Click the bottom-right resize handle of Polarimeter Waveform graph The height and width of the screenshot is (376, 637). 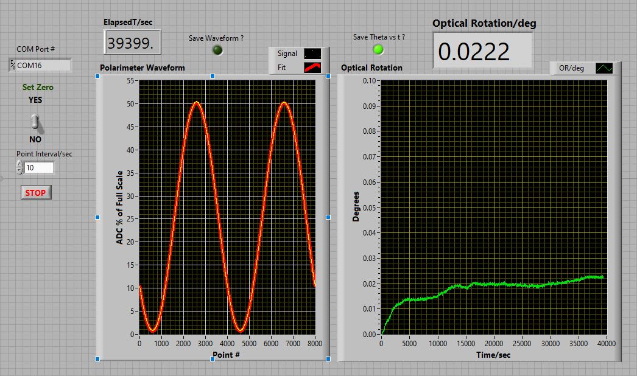pyautogui.click(x=328, y=359)
